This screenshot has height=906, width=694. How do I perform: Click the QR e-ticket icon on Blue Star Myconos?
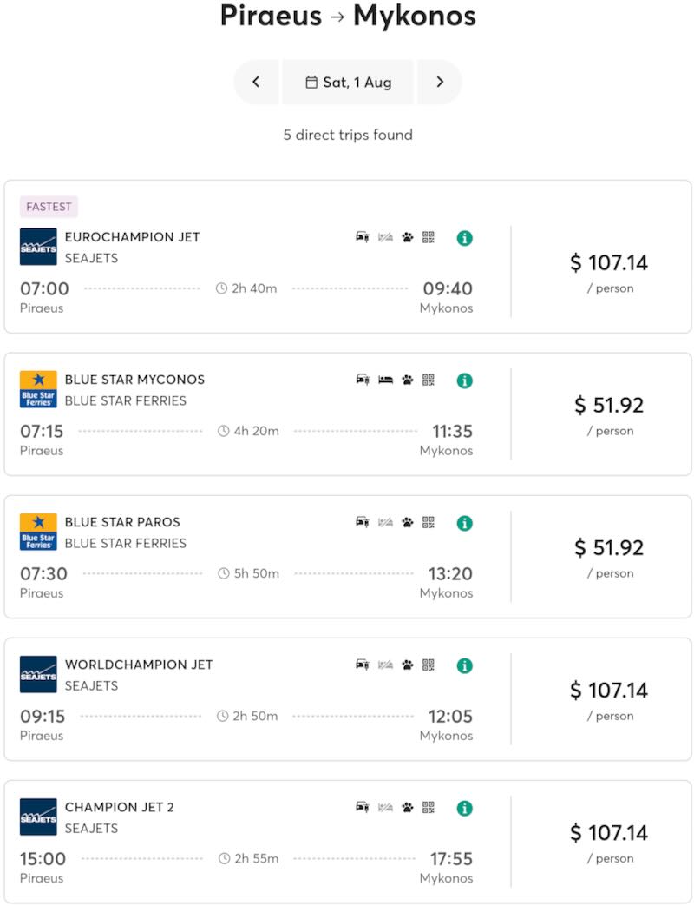tap(427, 380)
